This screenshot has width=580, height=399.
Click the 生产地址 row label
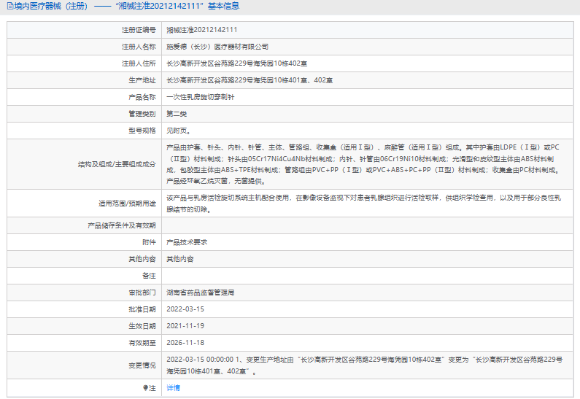(142, 80)
